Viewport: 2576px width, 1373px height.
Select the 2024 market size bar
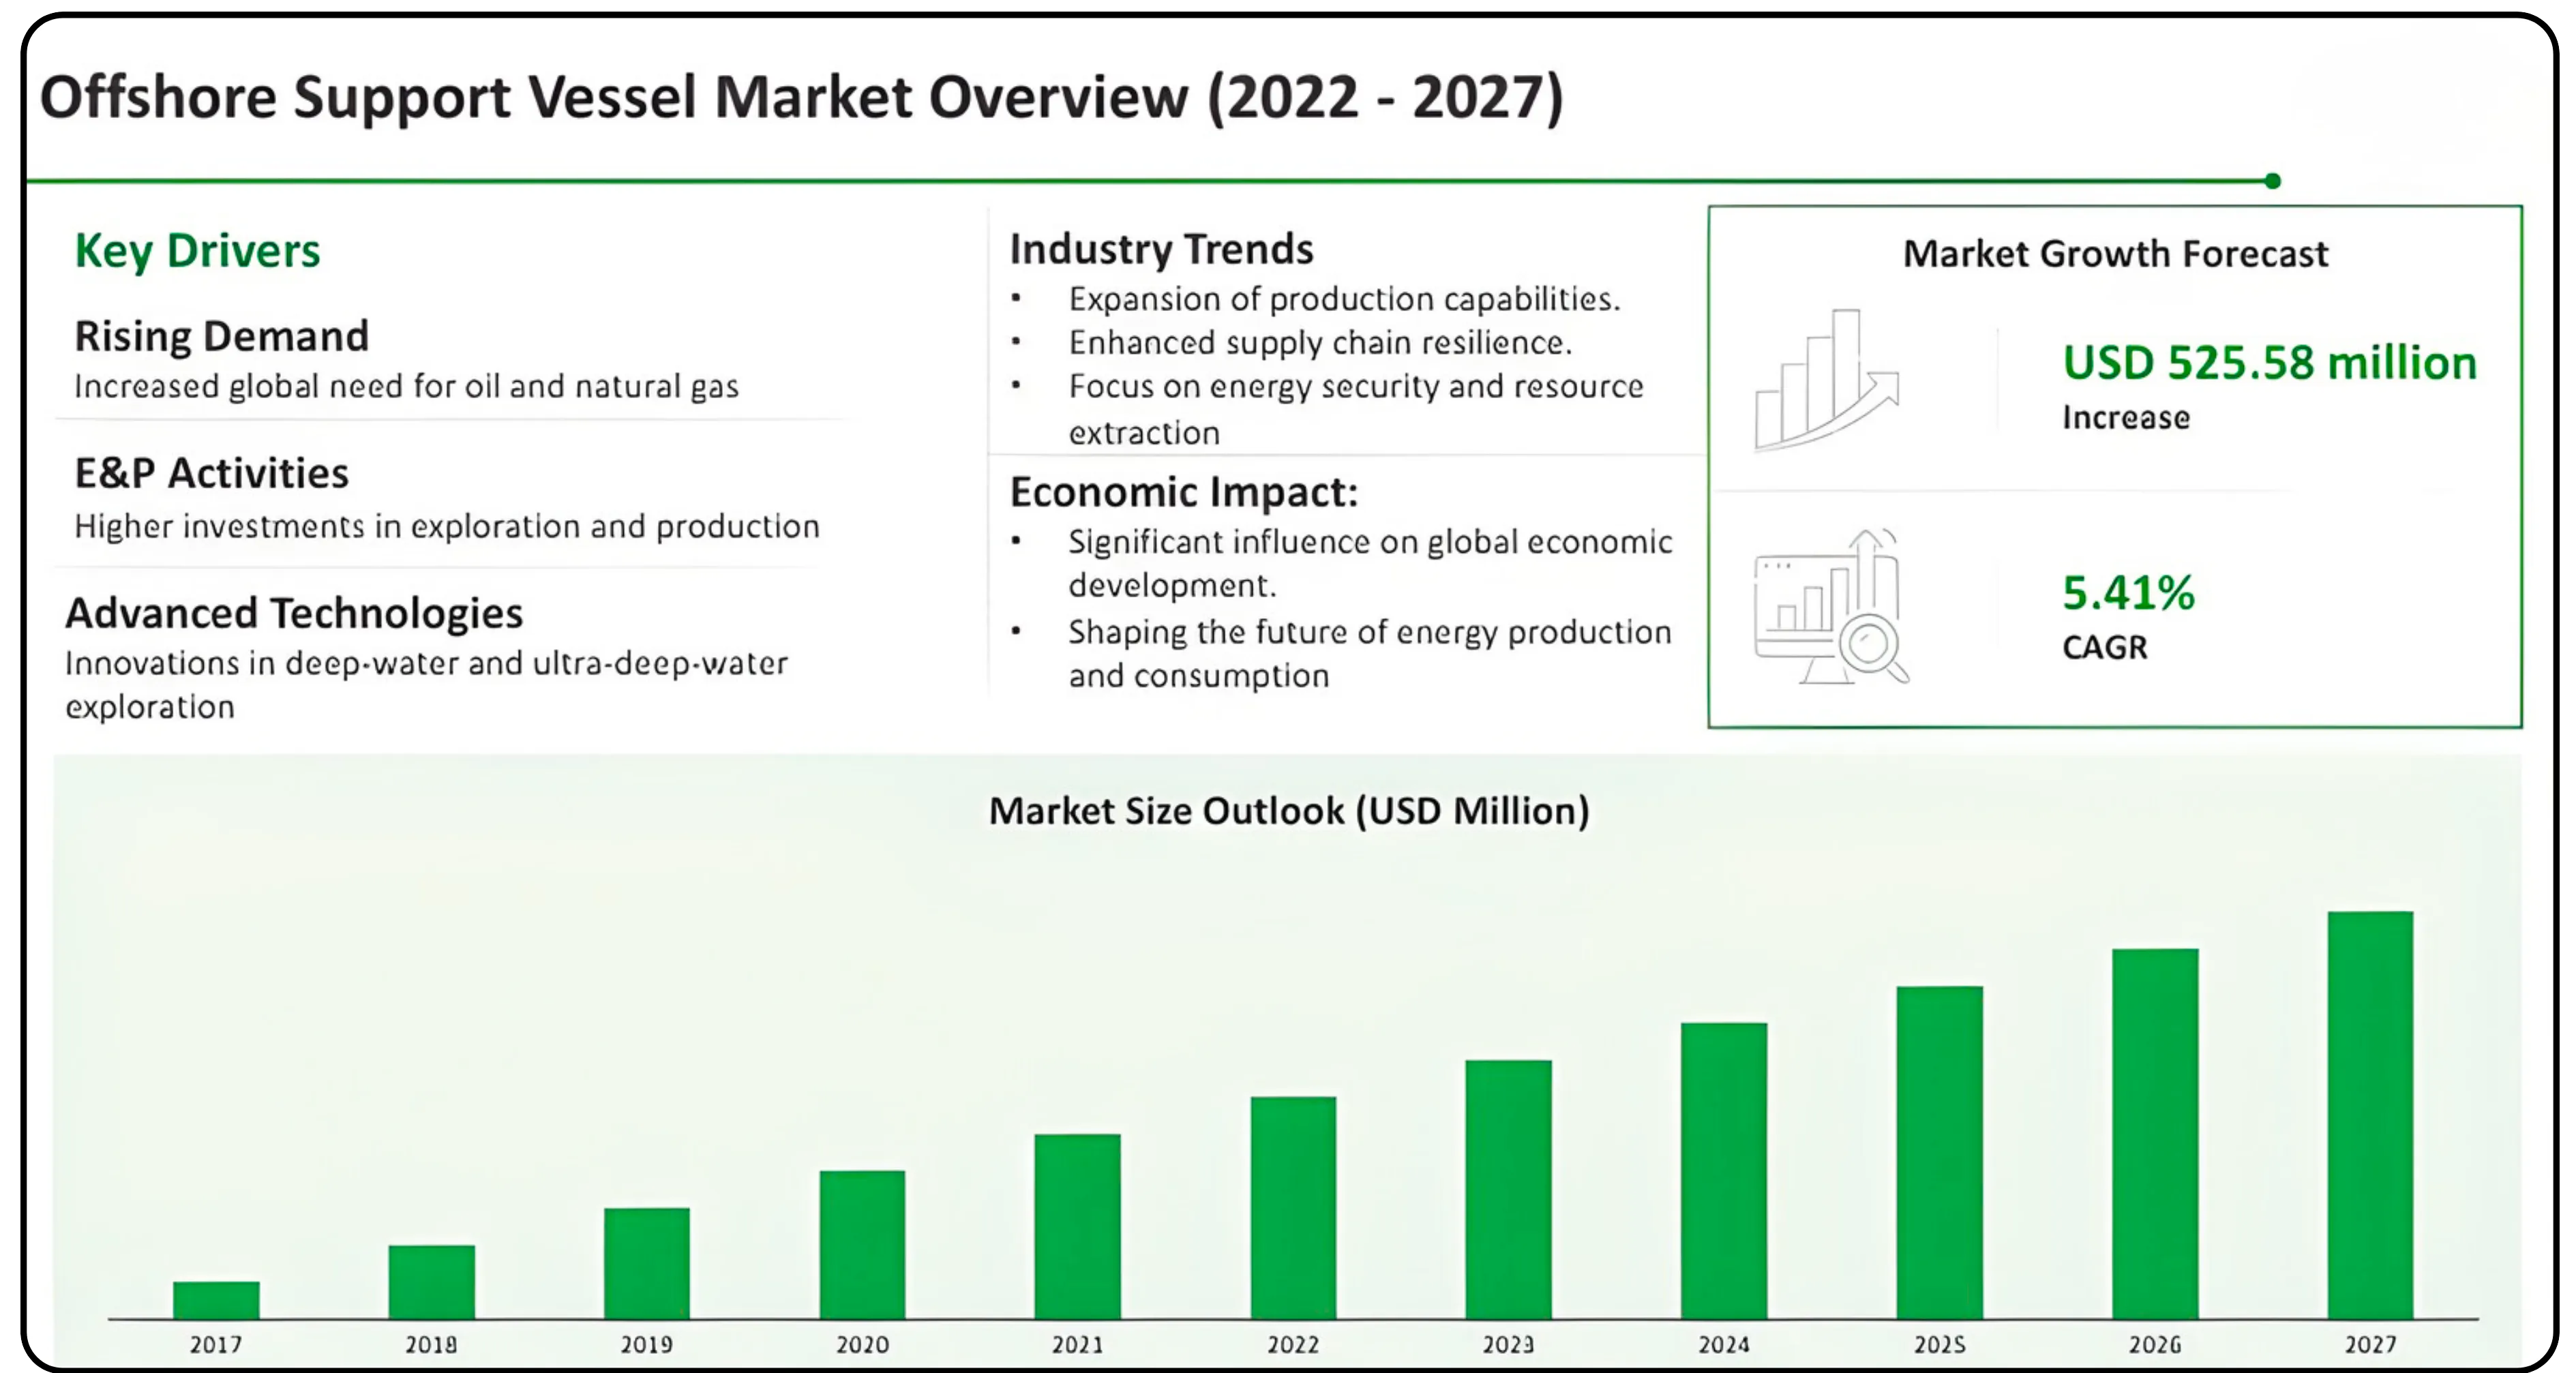1724,1170
